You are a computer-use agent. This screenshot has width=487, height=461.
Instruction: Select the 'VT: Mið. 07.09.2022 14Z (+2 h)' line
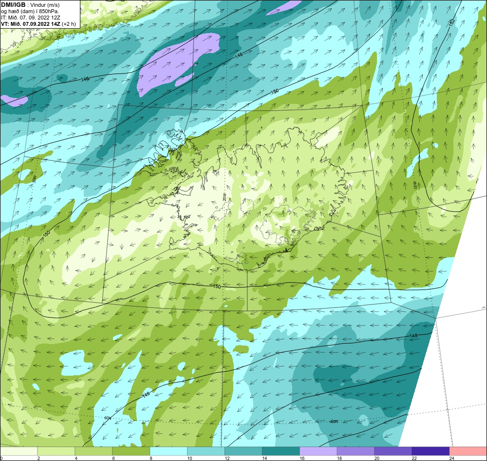38,23
